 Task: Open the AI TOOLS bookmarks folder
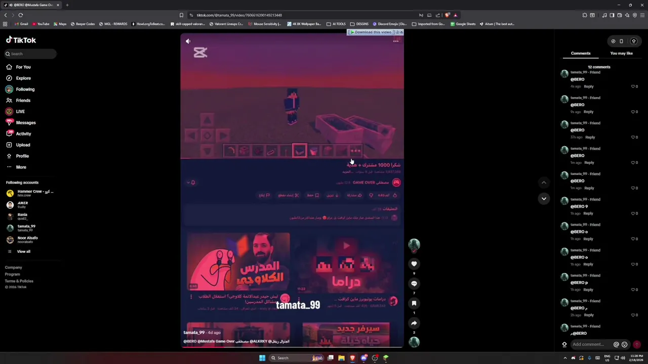(x=337, y=24)
